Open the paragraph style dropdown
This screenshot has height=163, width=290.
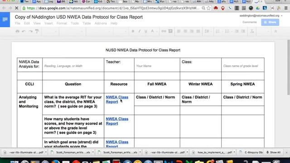72,31
